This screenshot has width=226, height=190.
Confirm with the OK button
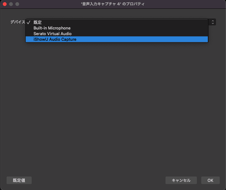click(210, 180)
